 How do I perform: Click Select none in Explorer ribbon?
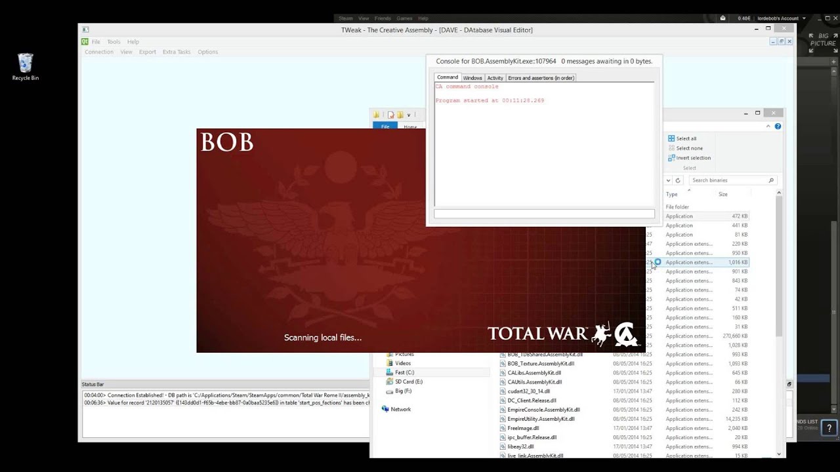click(684, 148)
